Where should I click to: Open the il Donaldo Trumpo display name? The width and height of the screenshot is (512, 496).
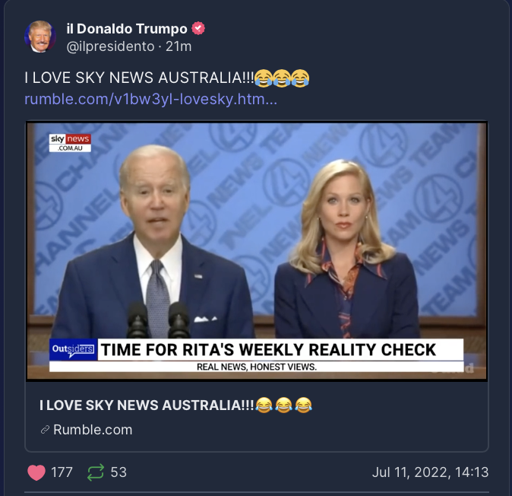pos(127,29)
